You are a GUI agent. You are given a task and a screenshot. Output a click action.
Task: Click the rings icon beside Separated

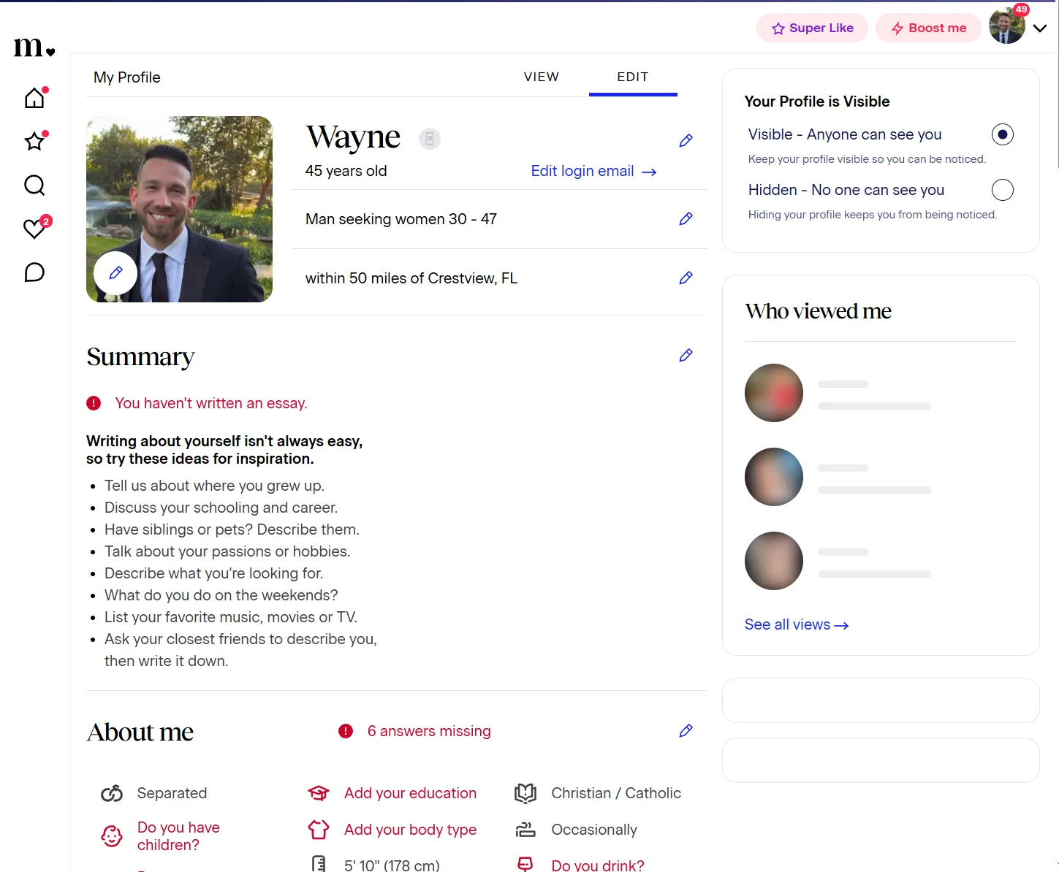tap(112, 793)
